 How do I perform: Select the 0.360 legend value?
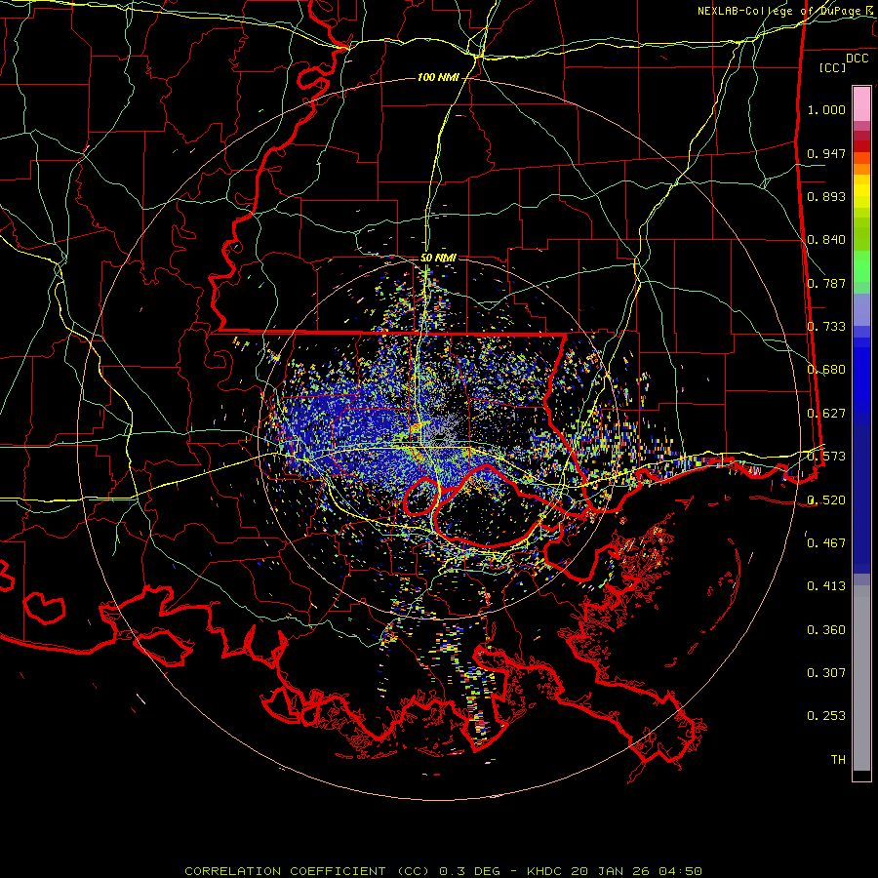[826, 630]
